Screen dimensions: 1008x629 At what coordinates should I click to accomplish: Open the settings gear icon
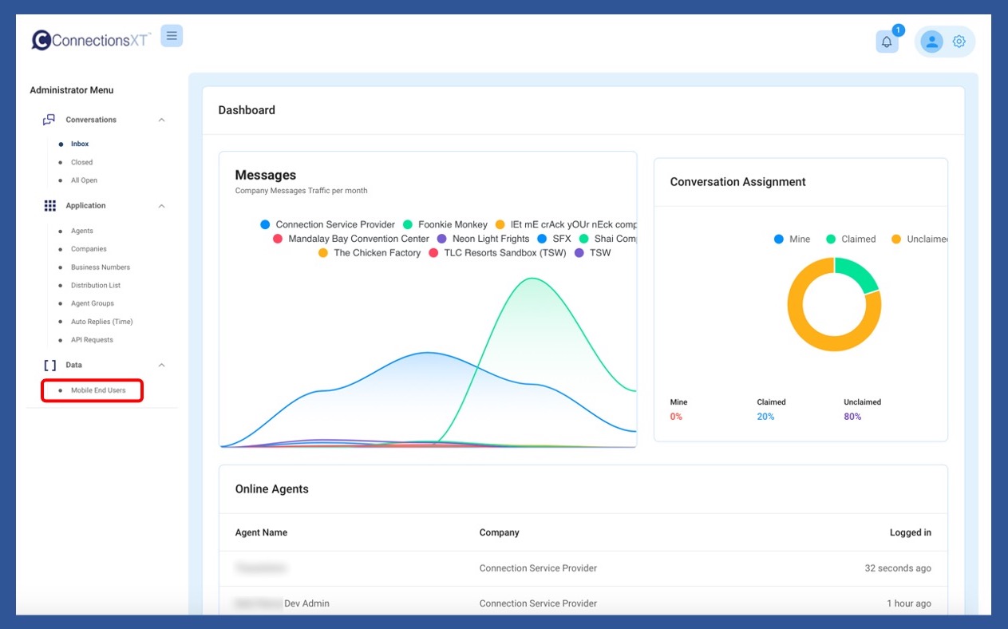[959, 42]
